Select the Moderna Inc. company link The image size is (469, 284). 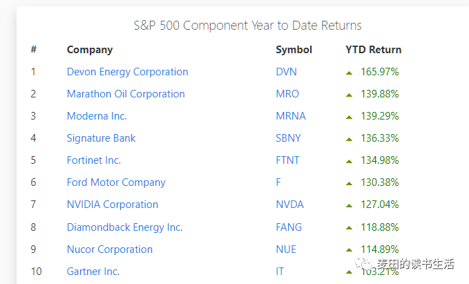click(97, 116)
